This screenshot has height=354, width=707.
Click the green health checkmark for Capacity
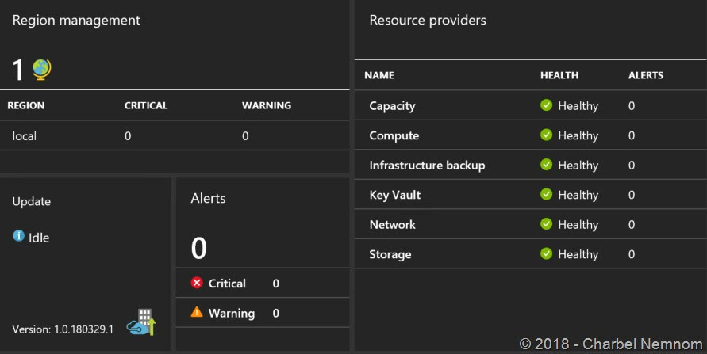click(546, 105)
